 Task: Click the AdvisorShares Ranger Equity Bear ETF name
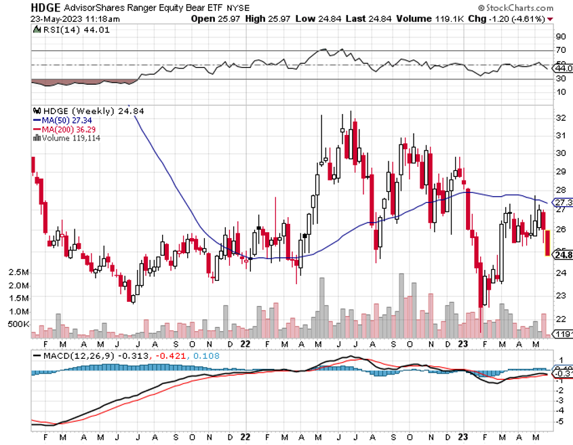point(143,7)
